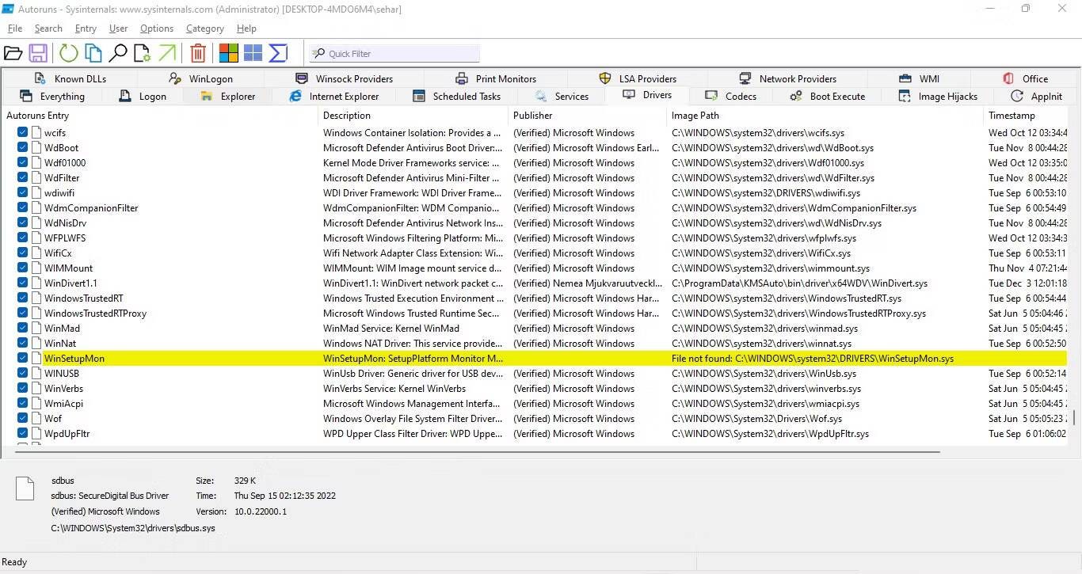Image resolution: width=1082 pixels, height=574 pixels.
Task: Open the Entry menu
Action: click(85, 28)
